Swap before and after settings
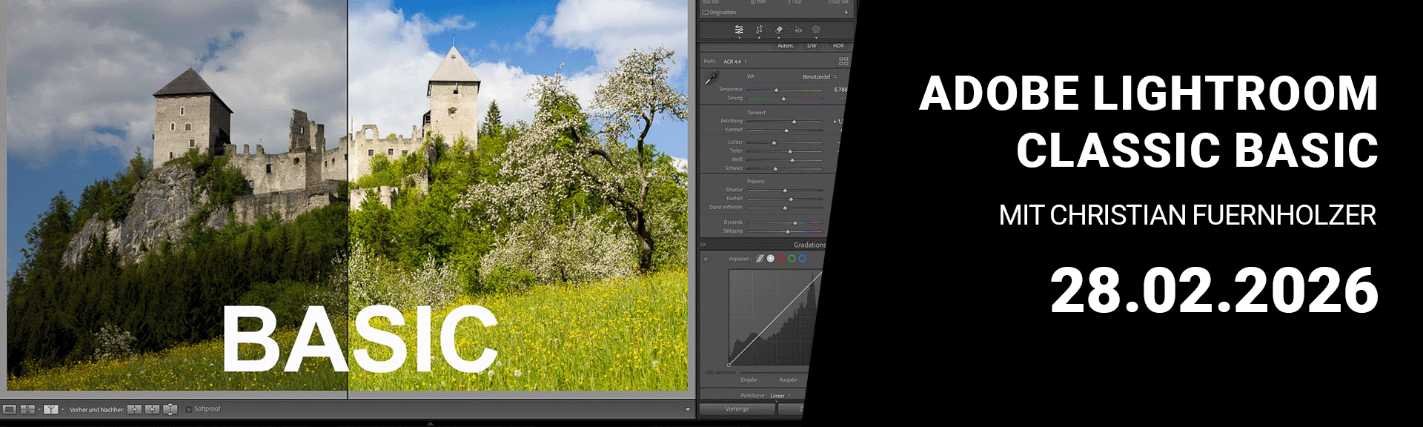This screenshot has width=1423, height=427. tap(170, 409)
